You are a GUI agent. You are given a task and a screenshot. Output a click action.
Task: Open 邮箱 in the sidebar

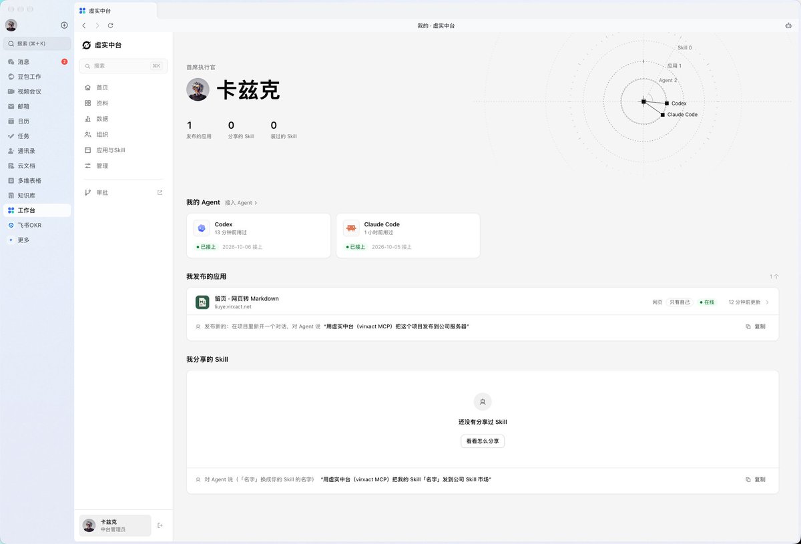37,106
